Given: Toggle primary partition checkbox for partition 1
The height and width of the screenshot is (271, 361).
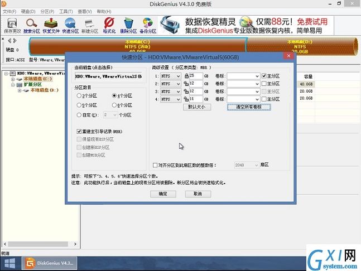Looking at the screenshot, I should point(264,76).
